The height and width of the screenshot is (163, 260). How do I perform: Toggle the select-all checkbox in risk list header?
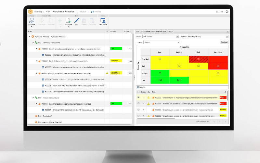139,92
